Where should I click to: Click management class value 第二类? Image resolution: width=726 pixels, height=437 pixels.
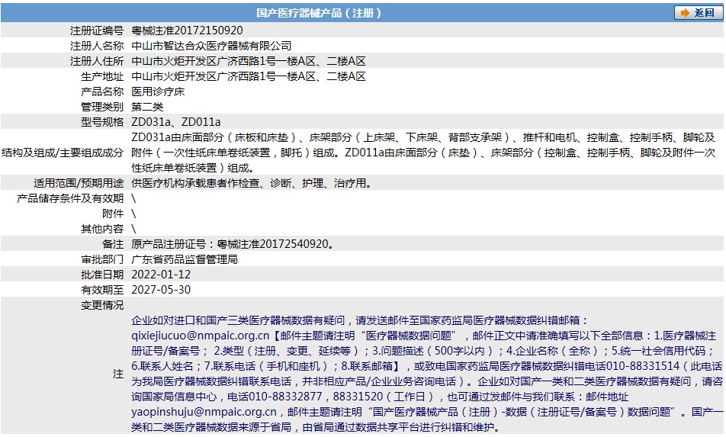click(x=147, y=107)
